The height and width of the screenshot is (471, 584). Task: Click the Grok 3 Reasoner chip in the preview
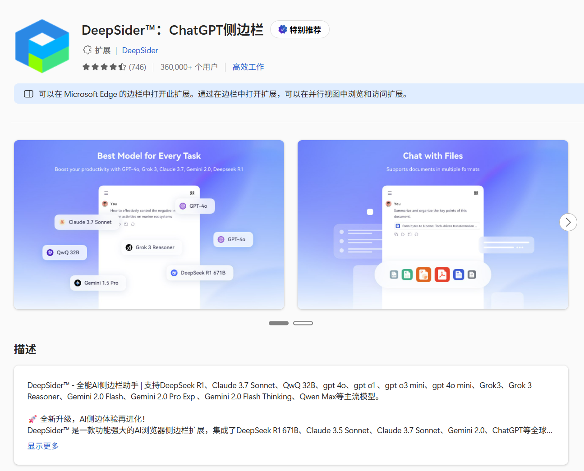pyautogui.click(x=152, y=247)
